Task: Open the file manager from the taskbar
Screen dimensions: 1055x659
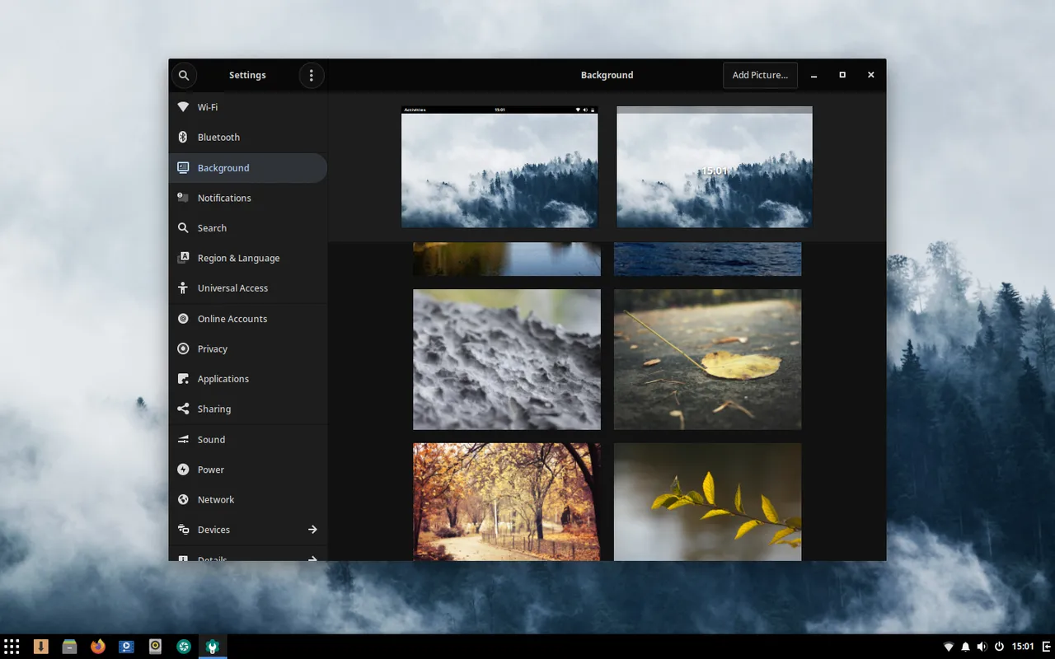Action: click(69, 647)
